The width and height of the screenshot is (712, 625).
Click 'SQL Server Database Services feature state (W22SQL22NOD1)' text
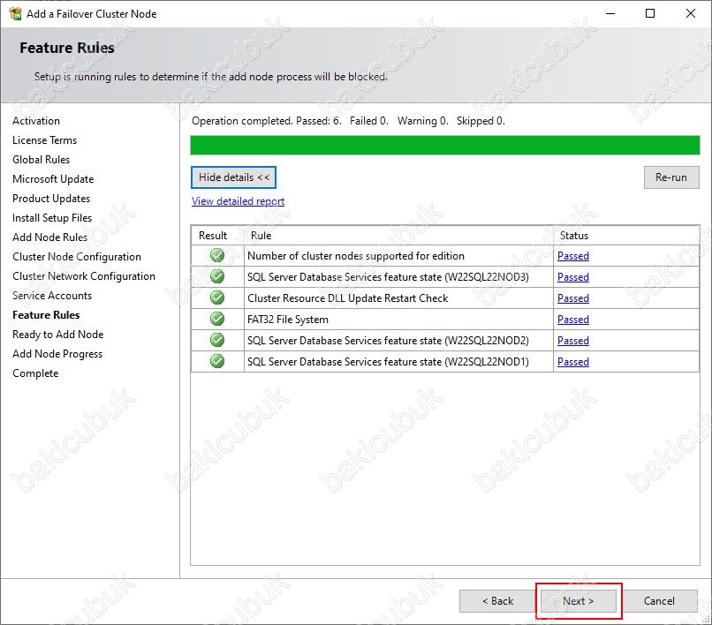(388, 362)
